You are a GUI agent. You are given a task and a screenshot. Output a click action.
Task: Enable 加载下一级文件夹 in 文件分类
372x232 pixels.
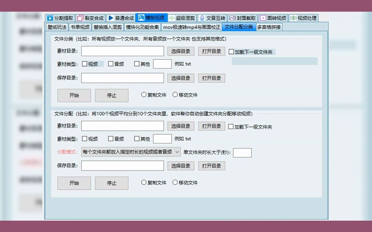point(231,51)
